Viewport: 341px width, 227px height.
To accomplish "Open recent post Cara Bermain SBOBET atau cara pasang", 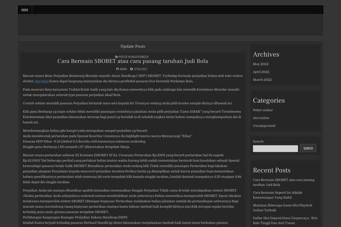I will click(x=284, y=182).
